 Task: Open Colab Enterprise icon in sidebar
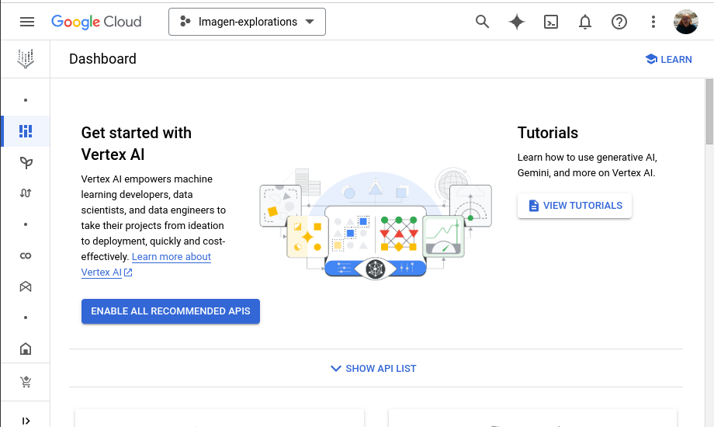(x=26, y=255)
